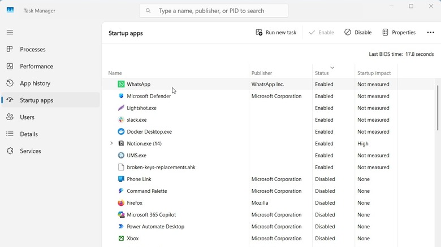441x247 pixels.
Task: Toggle the hamburger navigation menu
Action: tap(10, 32)
